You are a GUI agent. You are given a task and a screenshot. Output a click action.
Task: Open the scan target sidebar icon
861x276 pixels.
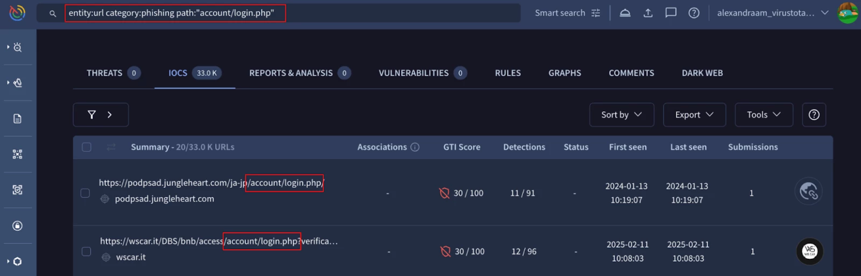[x=17, y=190]
